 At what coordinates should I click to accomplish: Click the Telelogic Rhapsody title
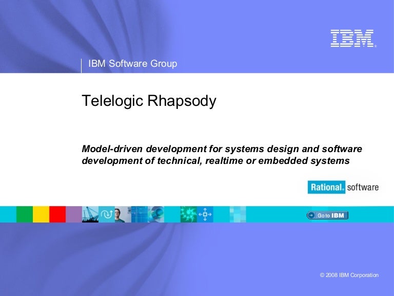click(x=149, y=101)
